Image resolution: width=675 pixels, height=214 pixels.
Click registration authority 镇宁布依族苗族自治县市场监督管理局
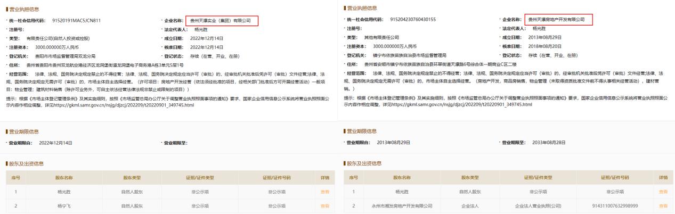[x=409, y=54]
